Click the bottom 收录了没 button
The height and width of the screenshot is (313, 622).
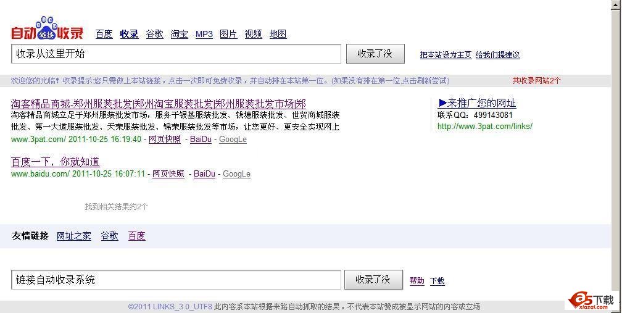373,280
